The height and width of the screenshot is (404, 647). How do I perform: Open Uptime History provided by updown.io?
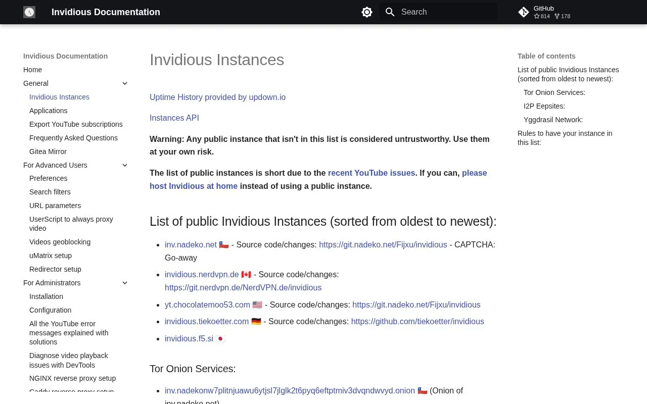coord(217,97)
